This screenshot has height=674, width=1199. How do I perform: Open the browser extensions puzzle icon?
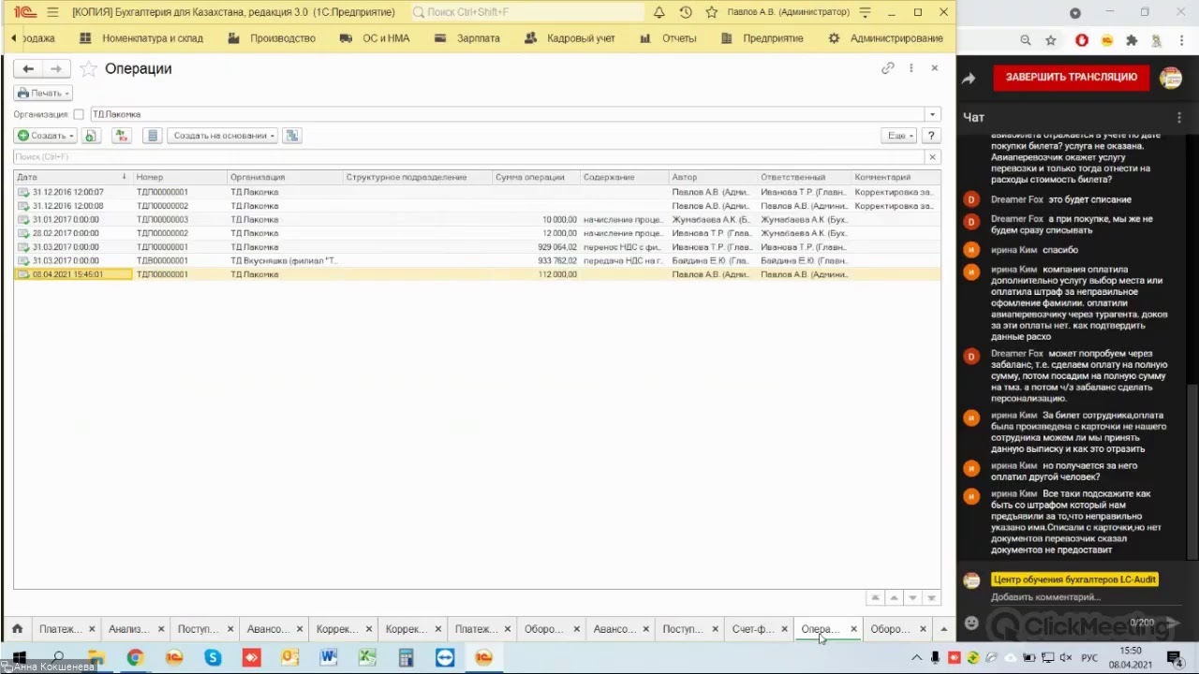[x=1132, y=40]
